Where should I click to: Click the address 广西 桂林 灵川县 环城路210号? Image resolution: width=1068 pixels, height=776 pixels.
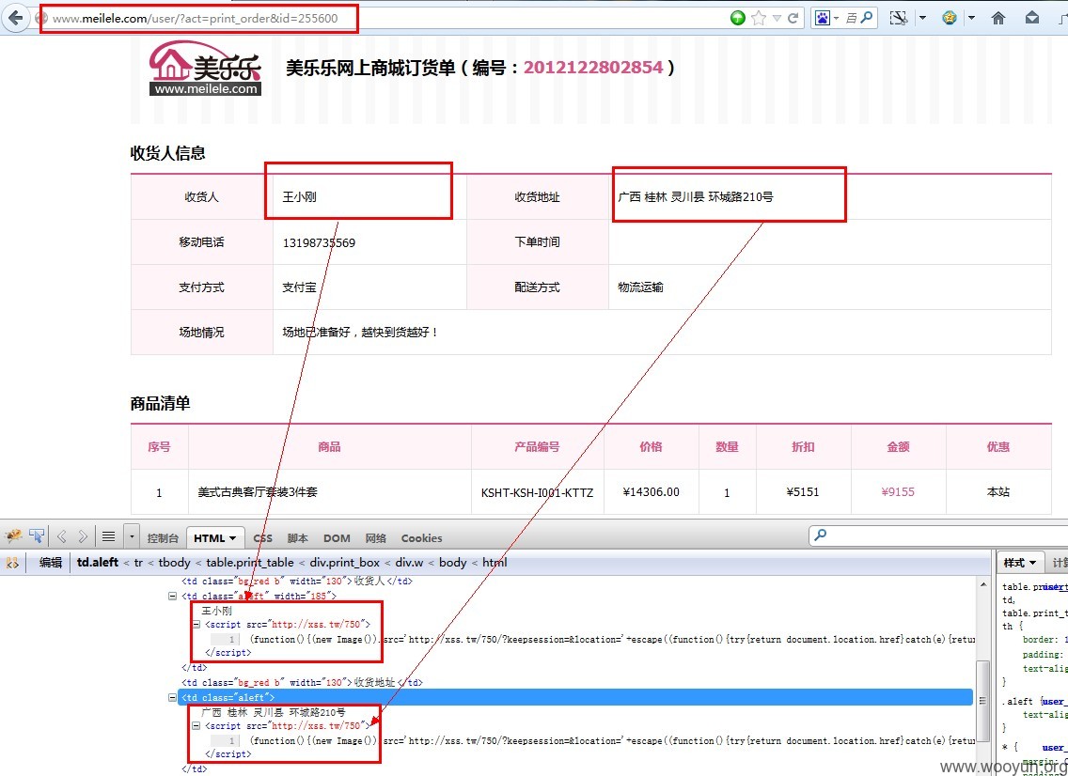696,196
